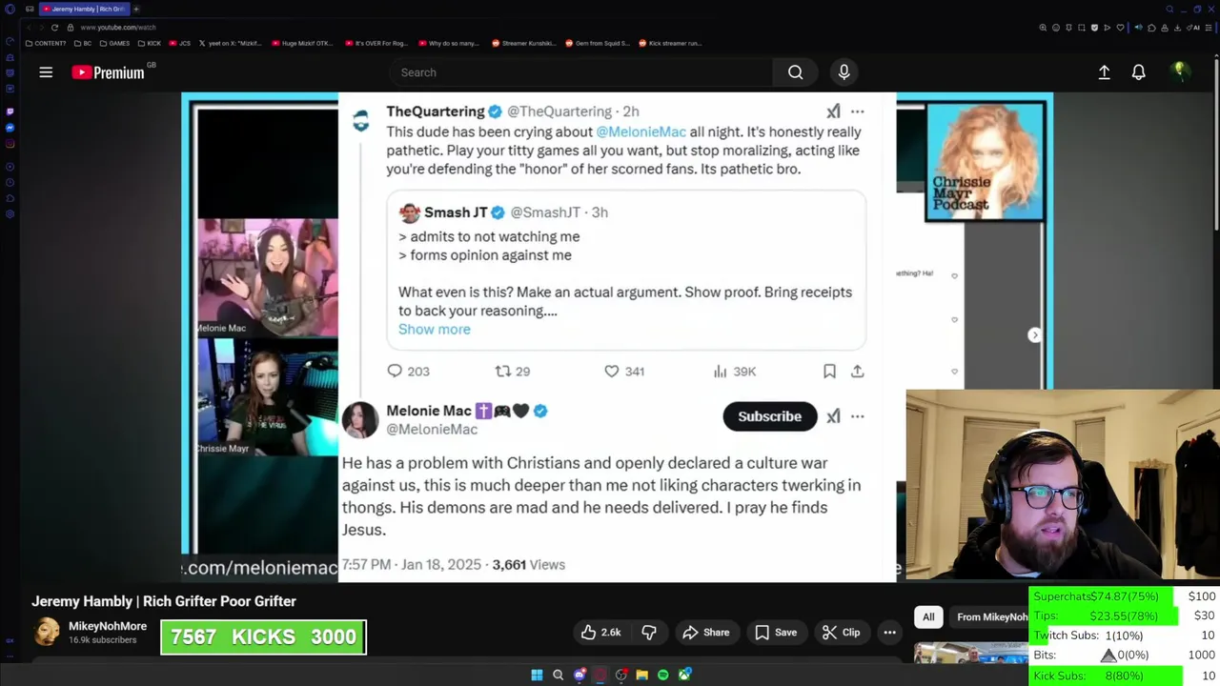
Task: Open 'Kick streamer run' bookmark
Action: click(x=670, y=43)
